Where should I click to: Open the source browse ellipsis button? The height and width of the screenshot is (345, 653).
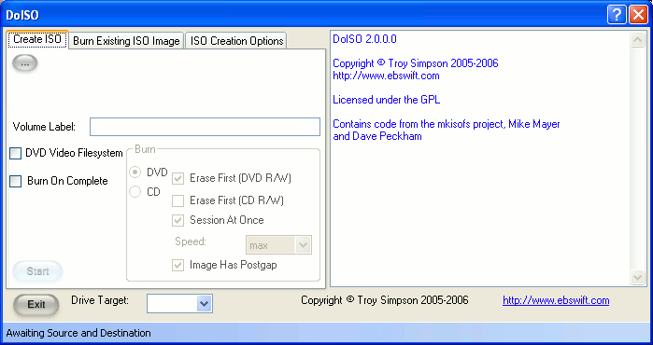click(x=25, y=63)
